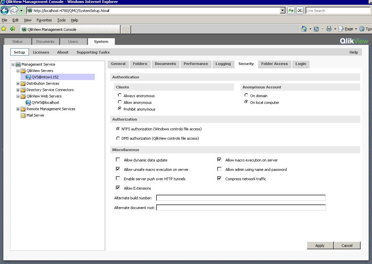This screenshot has height=264, width=372.
Task: Click the browser Back arrow button
Action: (x=4, y=10)
